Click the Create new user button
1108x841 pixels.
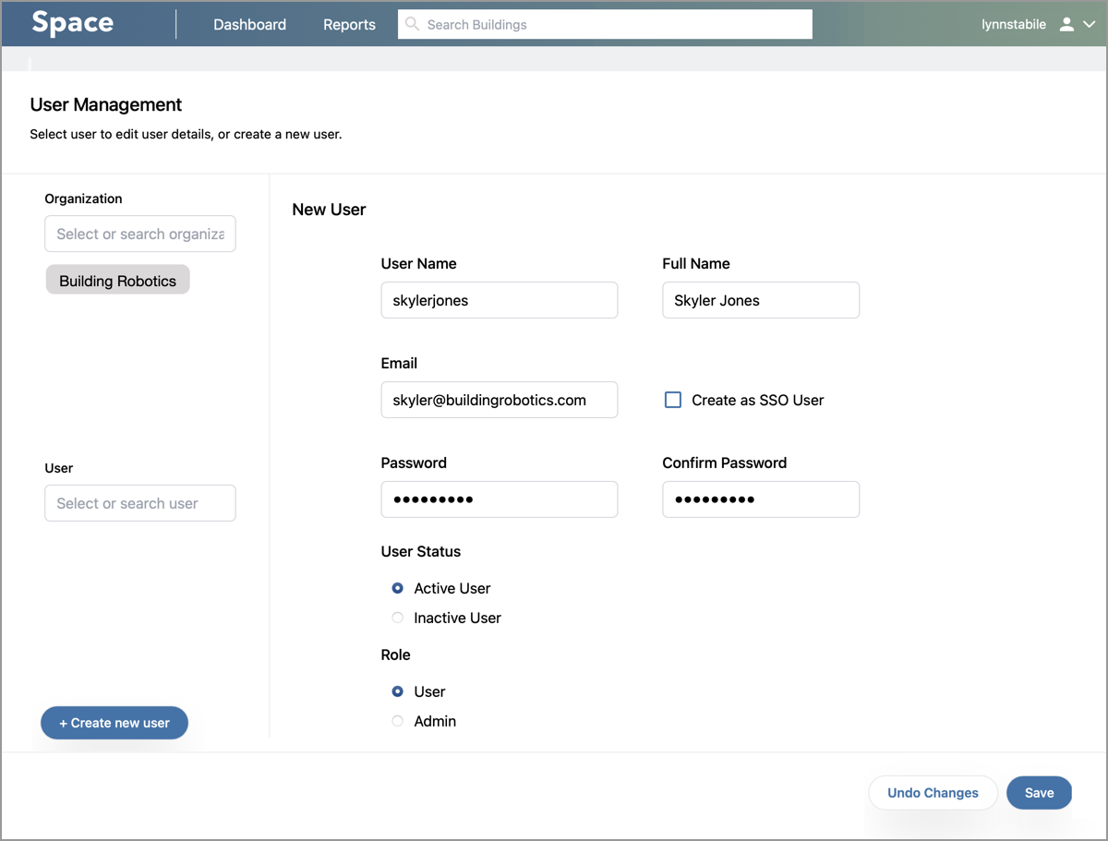point(114,723)
